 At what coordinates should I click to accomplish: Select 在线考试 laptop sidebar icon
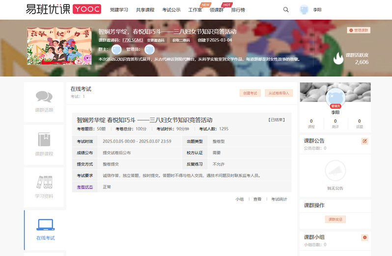pos(45,225)
